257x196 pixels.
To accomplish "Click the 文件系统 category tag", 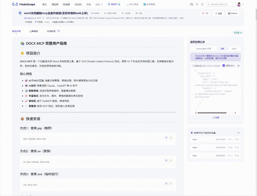I will pyautogui.click(x=28, y=22).
